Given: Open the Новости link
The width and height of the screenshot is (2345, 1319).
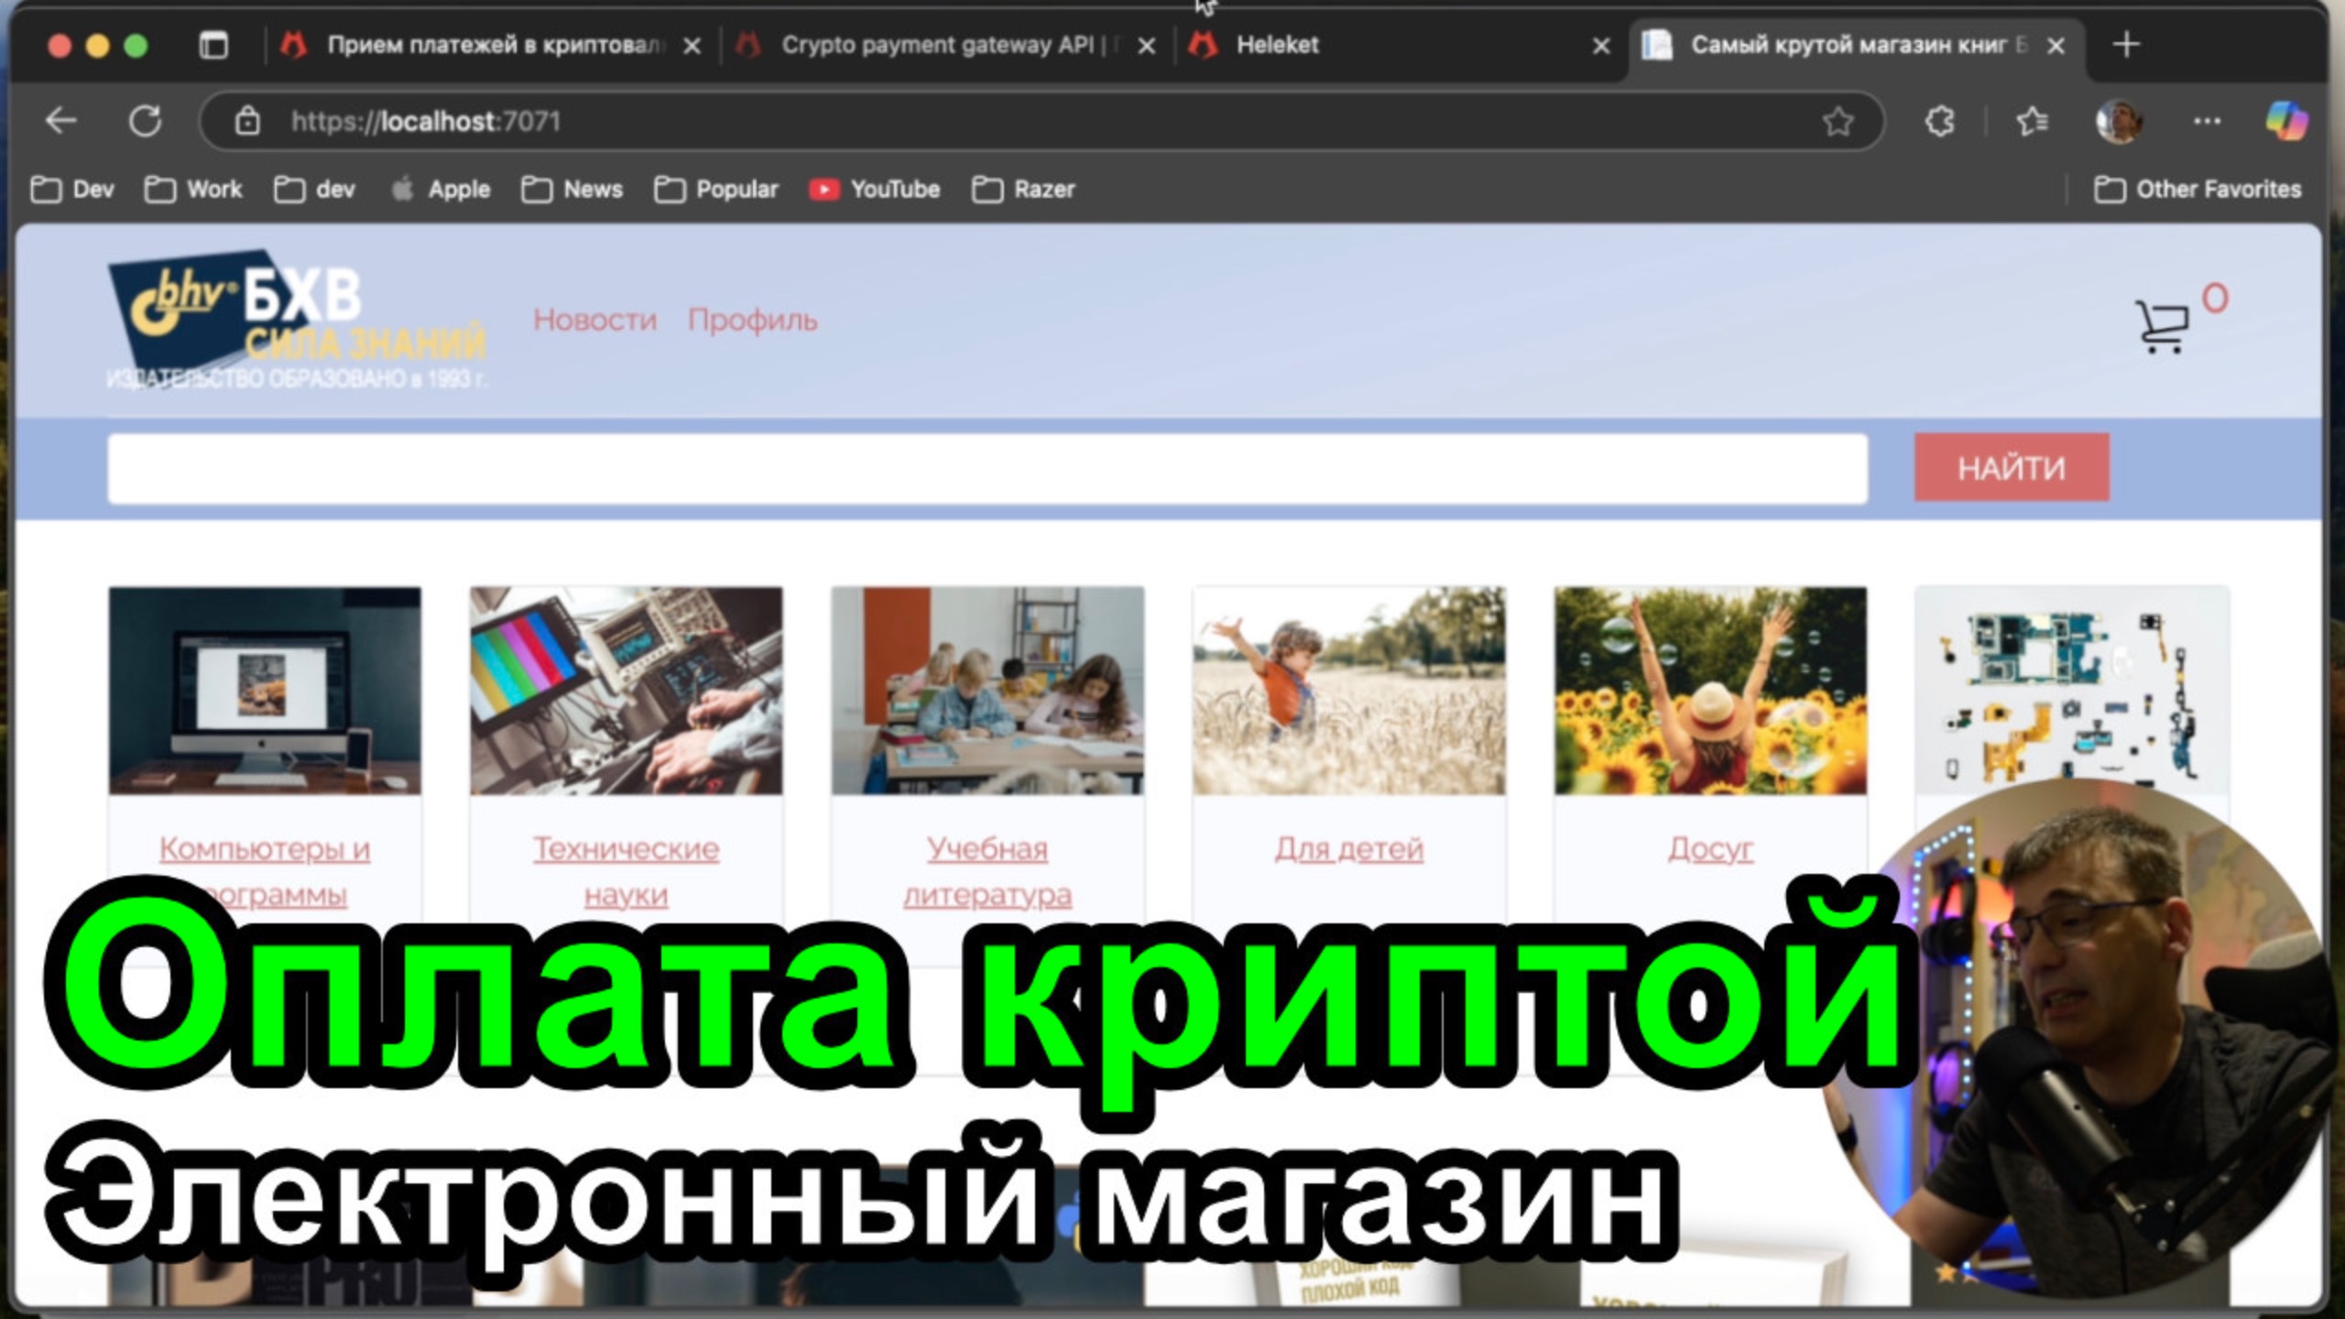Looking at the screenshot, I should pos(594,320).
